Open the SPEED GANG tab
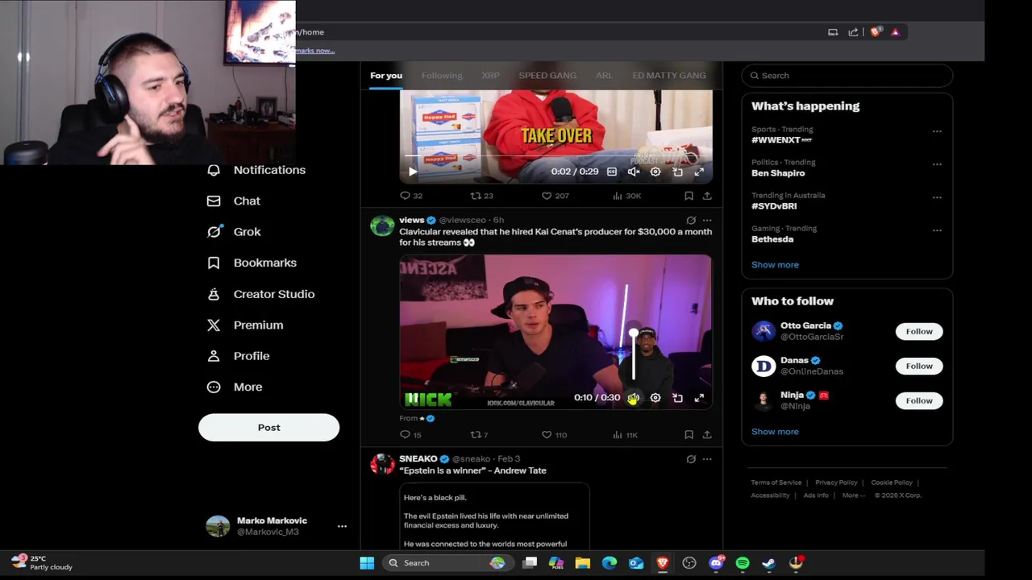This screenshot has height=580, width=1032. tap(547, 75)
